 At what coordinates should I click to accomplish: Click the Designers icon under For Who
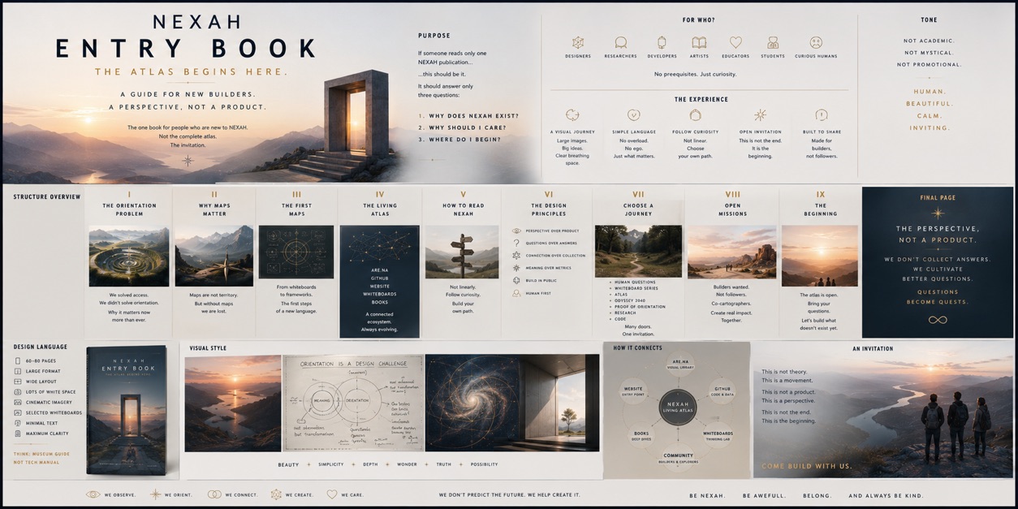click(x=578, y=42)
